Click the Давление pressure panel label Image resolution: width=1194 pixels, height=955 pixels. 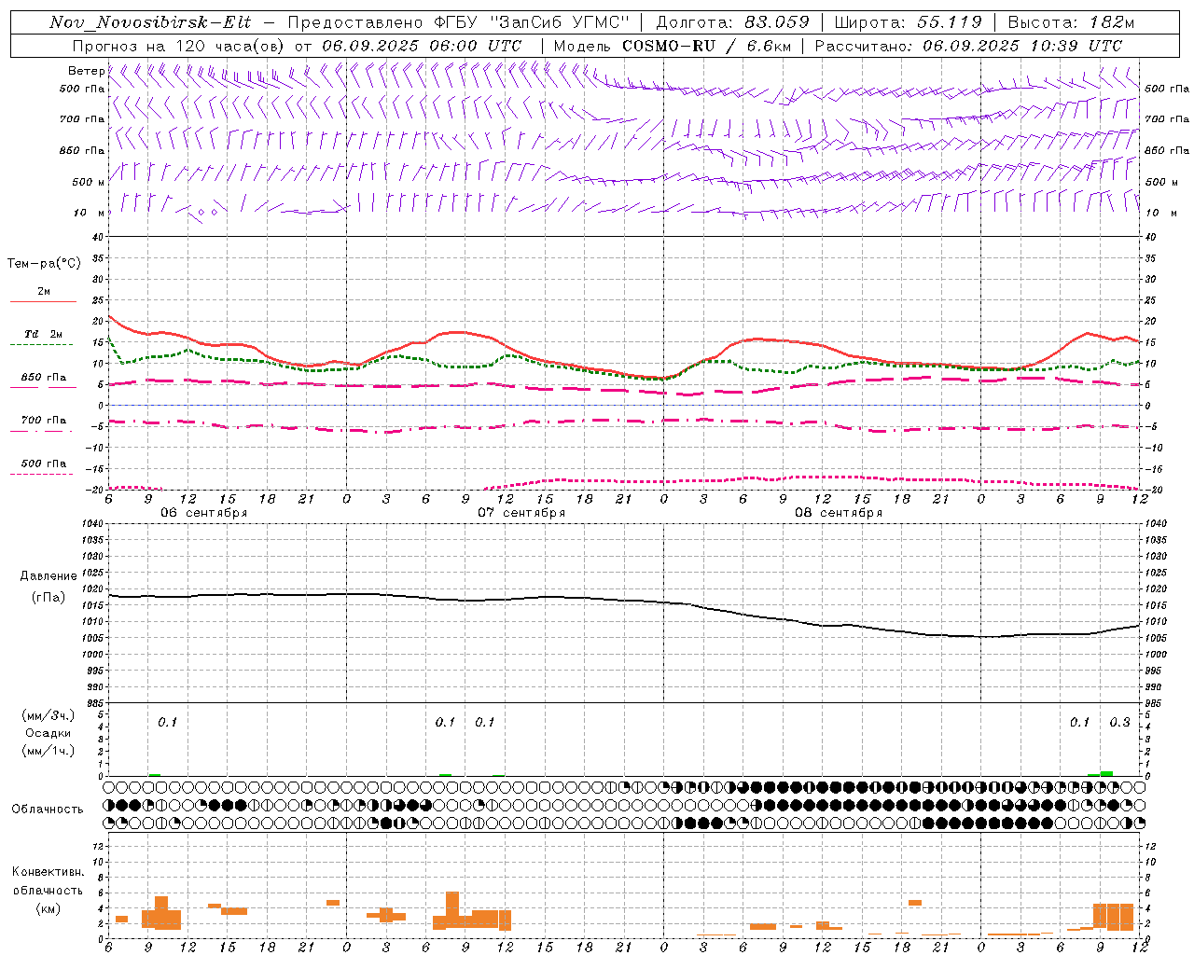coord(49,576)
